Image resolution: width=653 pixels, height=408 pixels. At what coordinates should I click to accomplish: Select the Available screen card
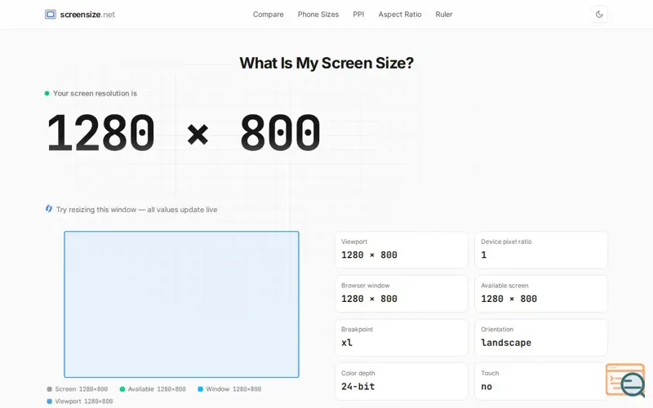coord(541,294)
